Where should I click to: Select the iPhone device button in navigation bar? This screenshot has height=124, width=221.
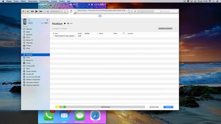click(100, 16)
